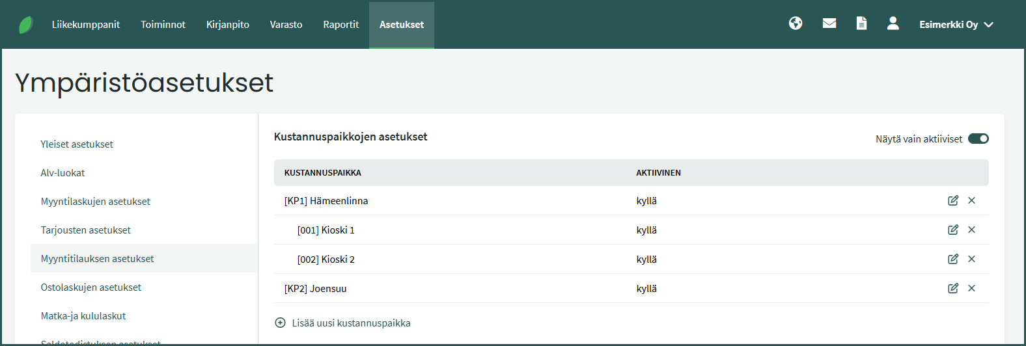Click the document icon in header
Screen dimensions: 1026x346
pyautogui.click(x=861, y=23)
